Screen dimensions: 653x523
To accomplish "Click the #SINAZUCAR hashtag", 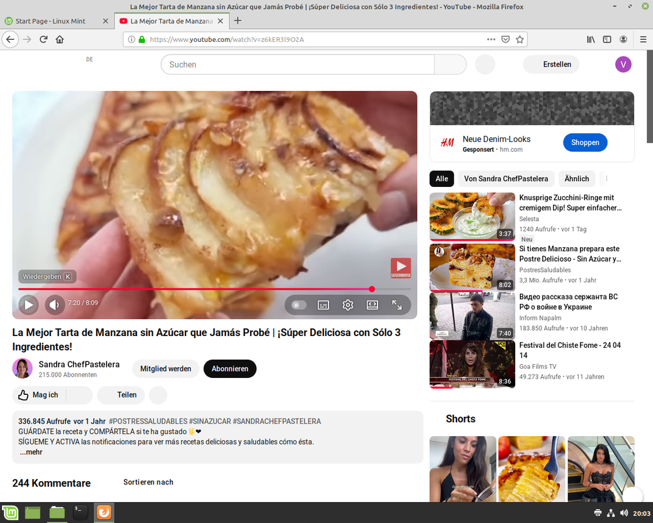I will (x=210, y=421).
